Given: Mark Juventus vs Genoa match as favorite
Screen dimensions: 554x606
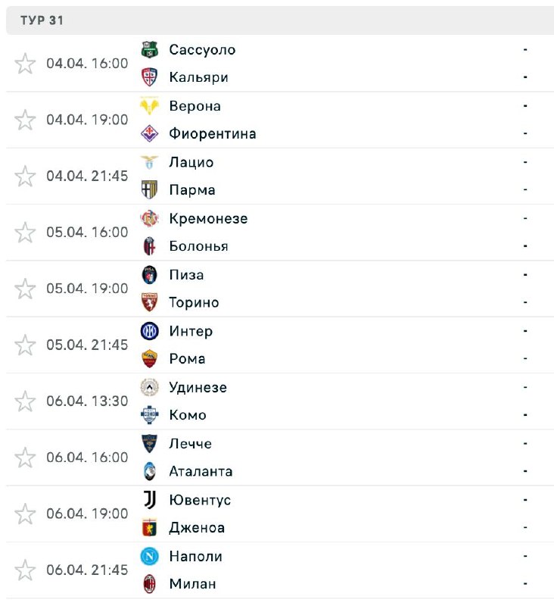Looking at the screenshot, I should click(x=26, y=514).
